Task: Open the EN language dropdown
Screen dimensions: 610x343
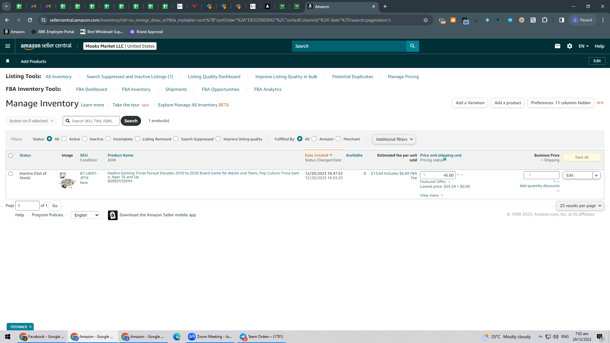Action: point(584,46)
